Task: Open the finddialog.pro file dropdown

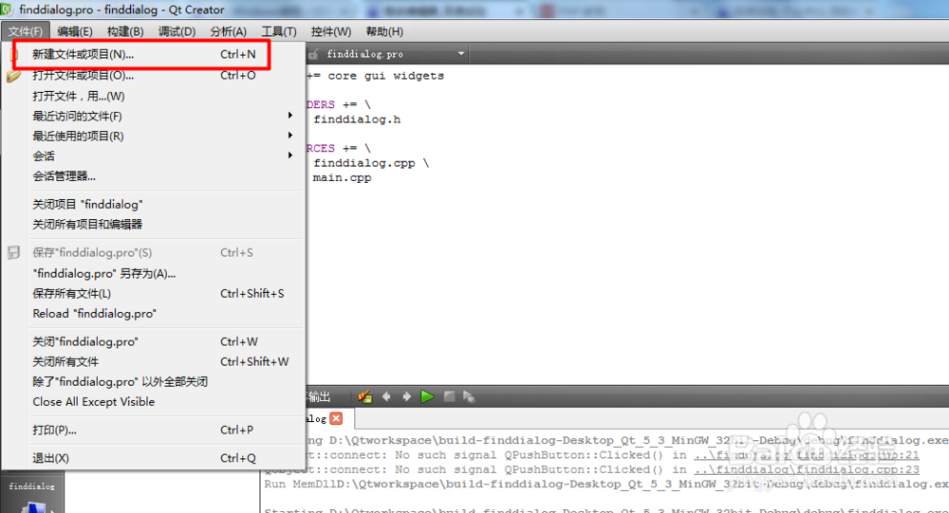Action: coord(461,54)
